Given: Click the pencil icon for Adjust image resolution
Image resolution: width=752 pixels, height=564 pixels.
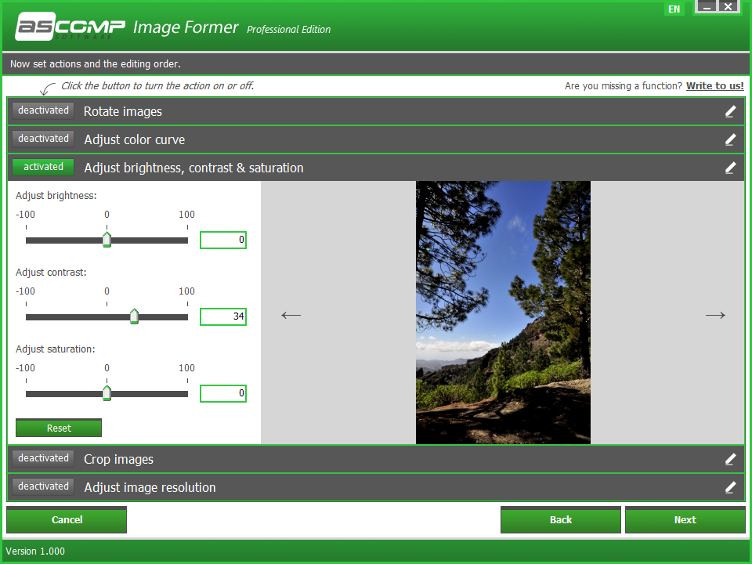Looking at the screenshot, I should (x=730, y=487).
